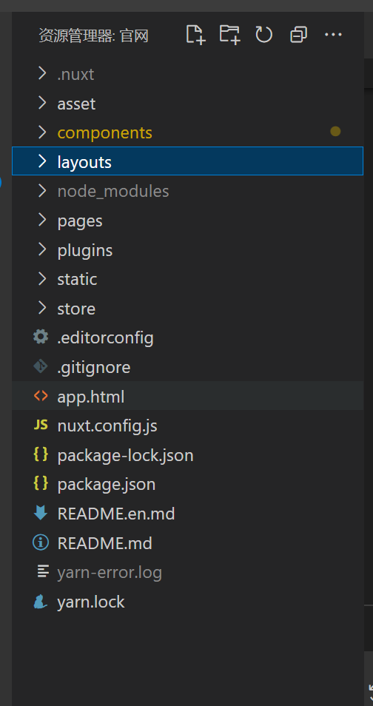
Task: Select the store folder
Action: coord(187,308)
